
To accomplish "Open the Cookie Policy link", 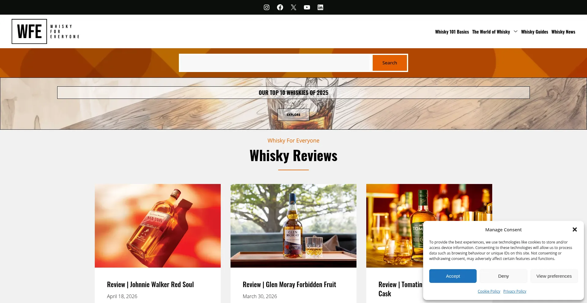I will pos(489,291).
